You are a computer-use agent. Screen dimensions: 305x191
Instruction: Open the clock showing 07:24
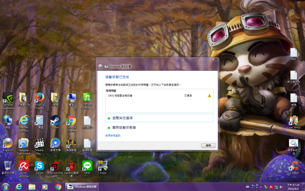293,187
